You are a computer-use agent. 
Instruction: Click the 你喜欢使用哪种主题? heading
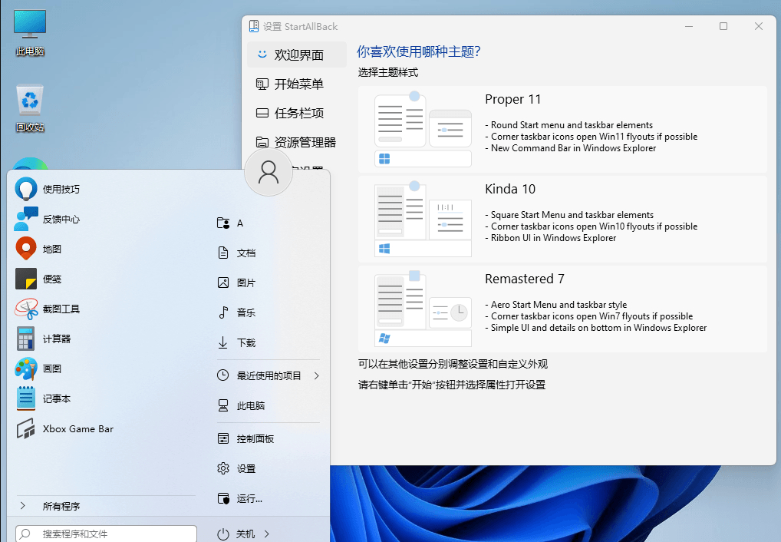pos(418,51)
